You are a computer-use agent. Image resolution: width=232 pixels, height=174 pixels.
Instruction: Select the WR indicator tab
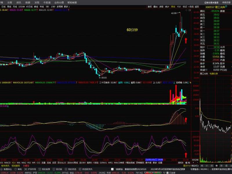(x=34, y=163)
